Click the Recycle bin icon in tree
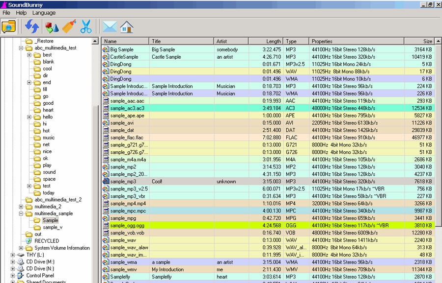Image resolution: width=442 pixels, height=283 pixels. [28, 241]
